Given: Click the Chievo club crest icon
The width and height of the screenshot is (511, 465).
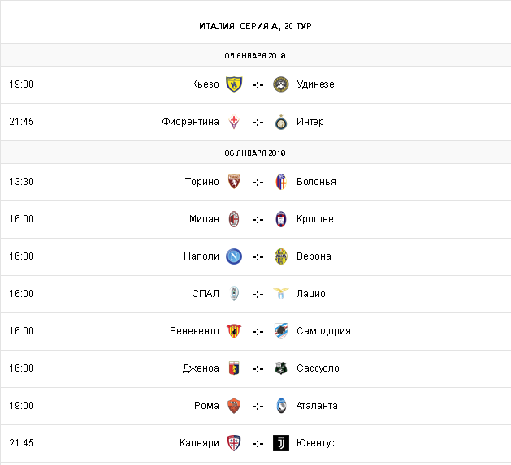Looking at the screenshot, I should click(234, 84).
